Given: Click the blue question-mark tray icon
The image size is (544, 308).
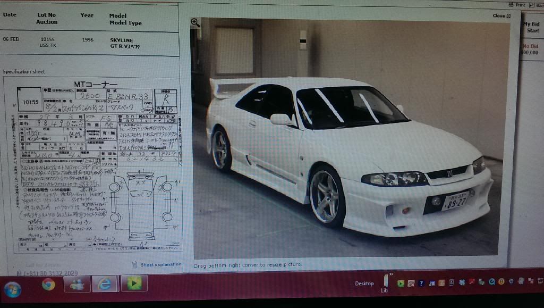Looking at the screenshot, I should point(421,284).
